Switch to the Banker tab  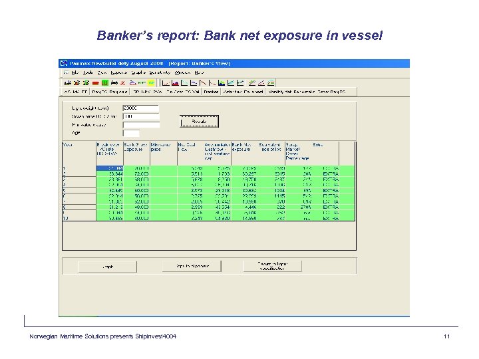tap(211, 92)
